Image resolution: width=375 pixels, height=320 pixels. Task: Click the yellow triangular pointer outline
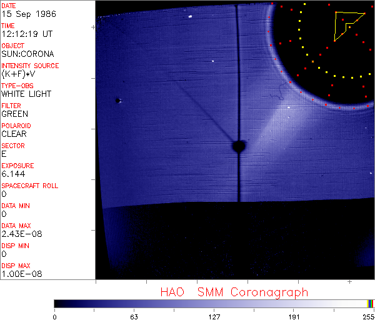336,26
